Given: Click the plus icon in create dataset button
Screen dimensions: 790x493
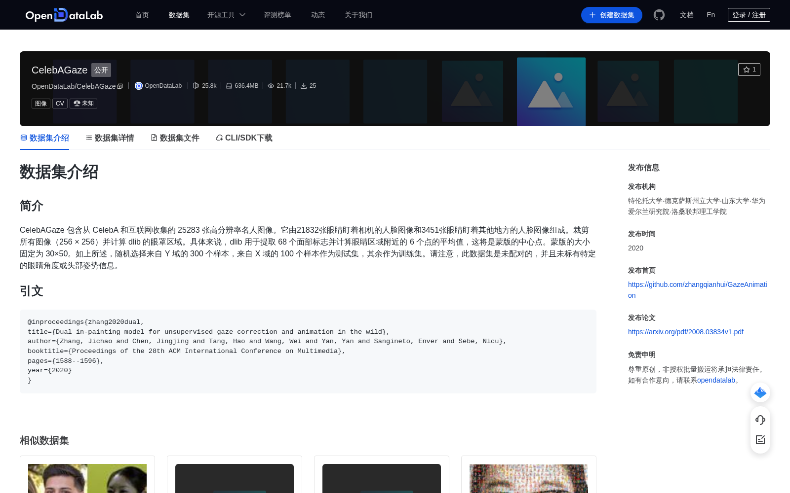Looking at the screenshot, I should [592, 15].
